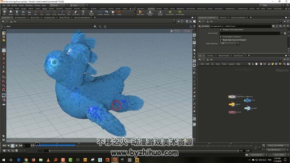Click the timeline playhead at frame 1

point(37,144)
